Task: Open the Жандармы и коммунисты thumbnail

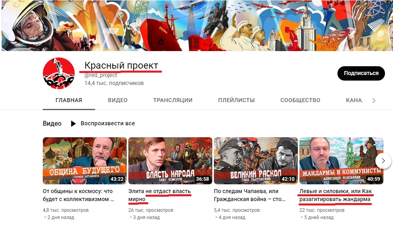Action: [341, 161]
